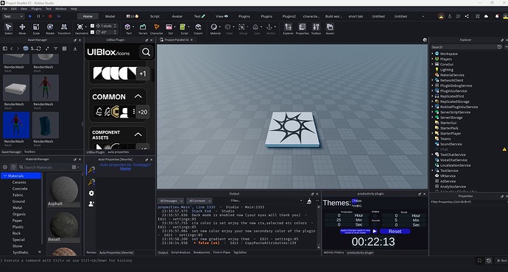Switch to the Breakpoints tab

click(202, 253)
